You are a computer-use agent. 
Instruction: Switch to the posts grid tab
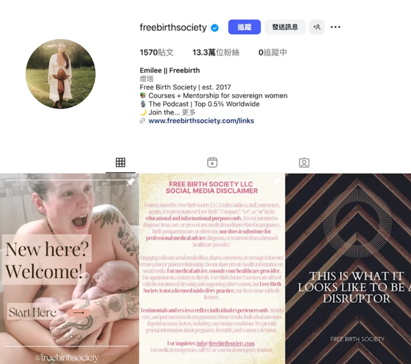120,163
